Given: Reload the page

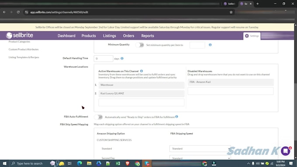Looking at the screenshot, I should [x=18, y=12].
